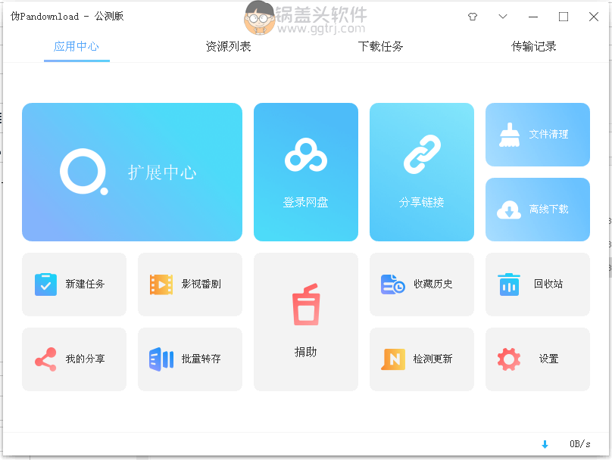Click the 检测更新 label

(x=432, y=359)
